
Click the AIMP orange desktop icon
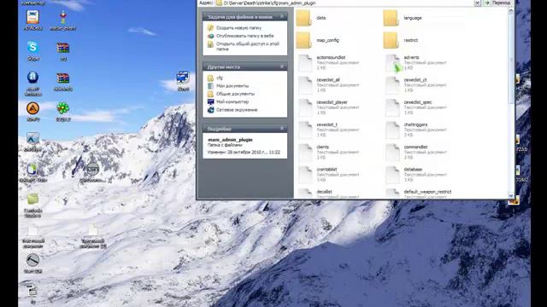pos(32,108)
